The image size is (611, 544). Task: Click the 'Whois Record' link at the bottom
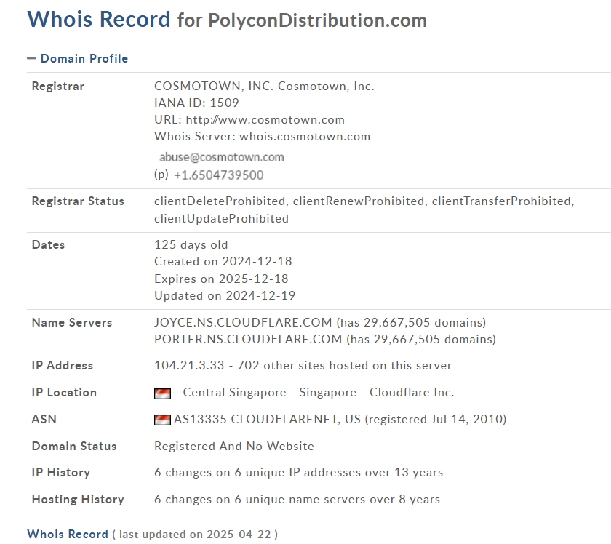click(x=68, y=535)
